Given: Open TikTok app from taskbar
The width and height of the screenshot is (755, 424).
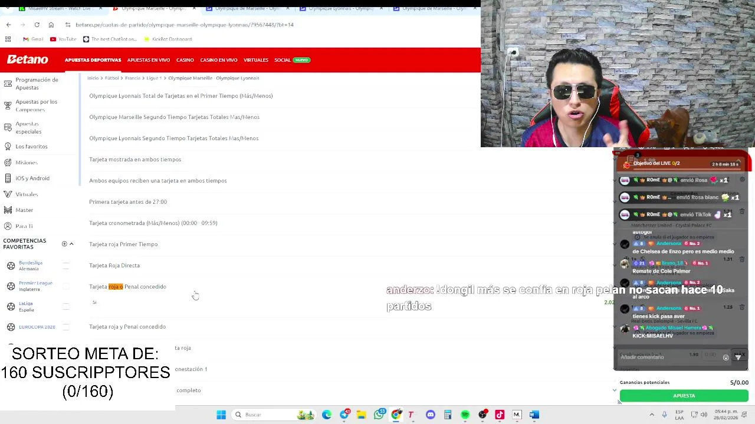Looking at the screenshot, I should click(x=500, y=415).
